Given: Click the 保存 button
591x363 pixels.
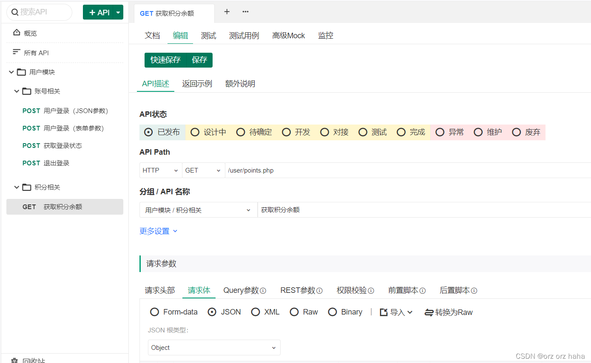Looking at the screenshot, I should tap(199, 60).
